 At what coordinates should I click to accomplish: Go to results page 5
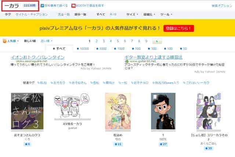[x=118, y=41]
